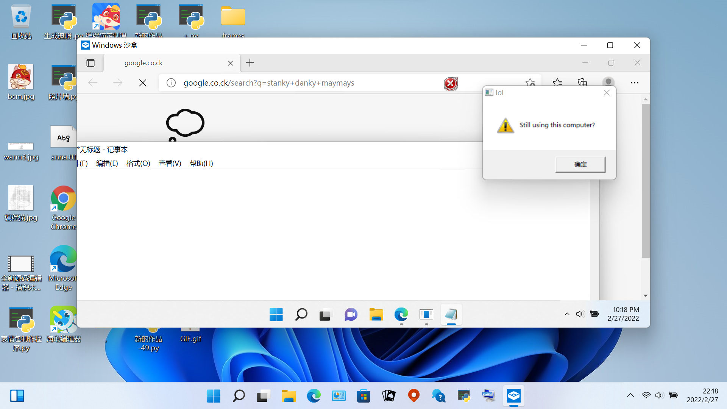Open Collections in sandbox Edge
Viewport: 727px width, 409px height.
pyautogui.click(x=582, y=83)
